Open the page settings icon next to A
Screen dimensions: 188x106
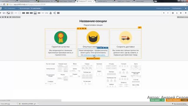click(x=173, y=13)
